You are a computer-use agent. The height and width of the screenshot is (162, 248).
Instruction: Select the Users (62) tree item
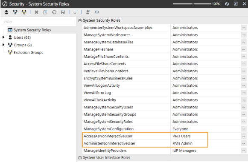pyautogui.click(x=22, y=37)
